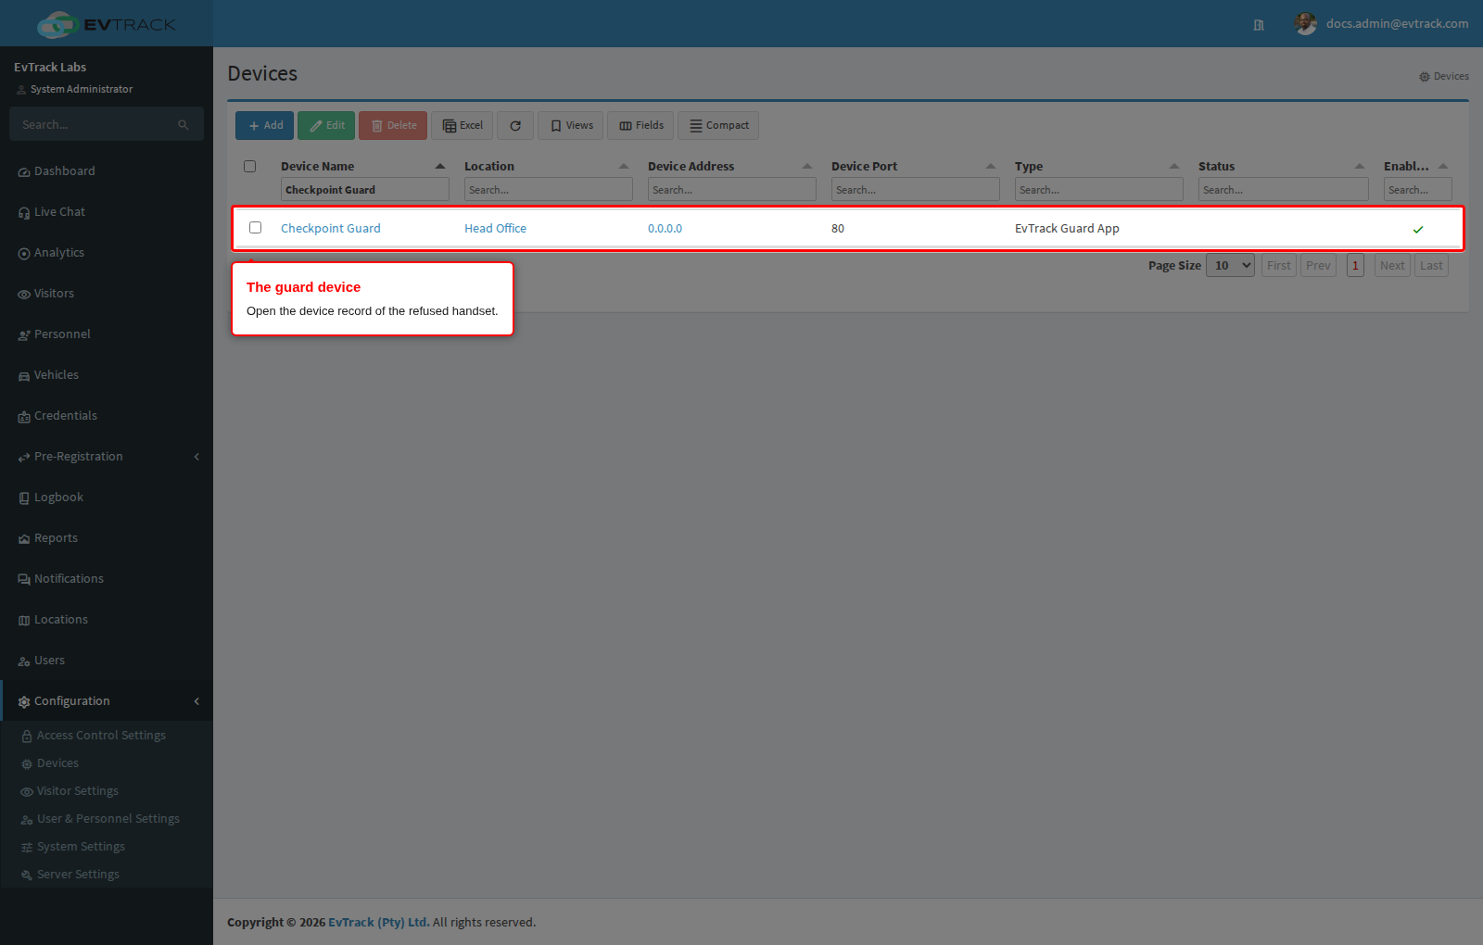
Task: Sort the Status column arrow
Action: pyautogui.click(x=1360, y=167)
